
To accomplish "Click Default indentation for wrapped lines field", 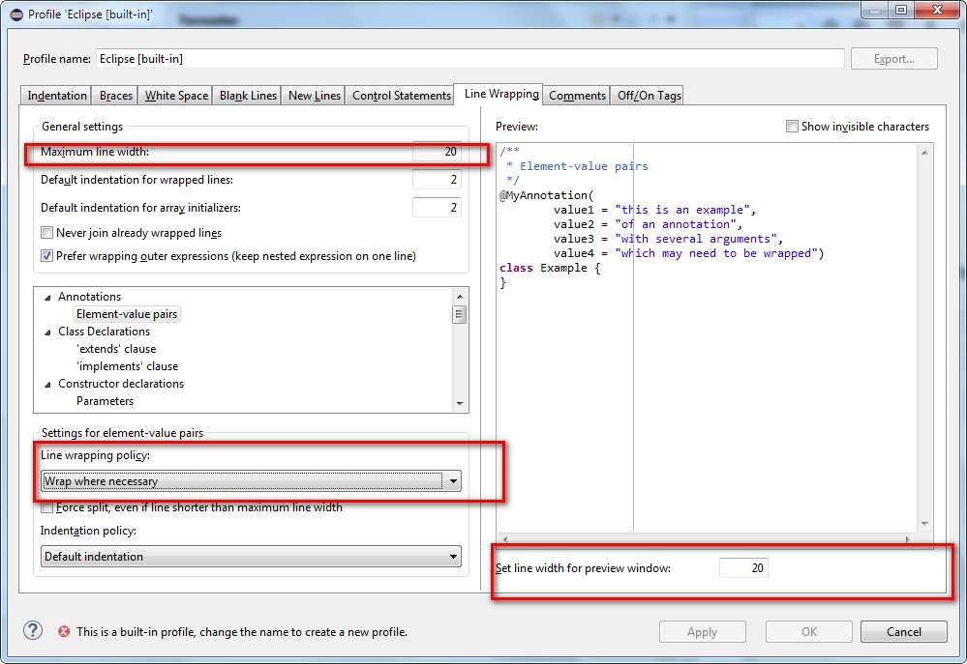I will (x=437, y=180).
